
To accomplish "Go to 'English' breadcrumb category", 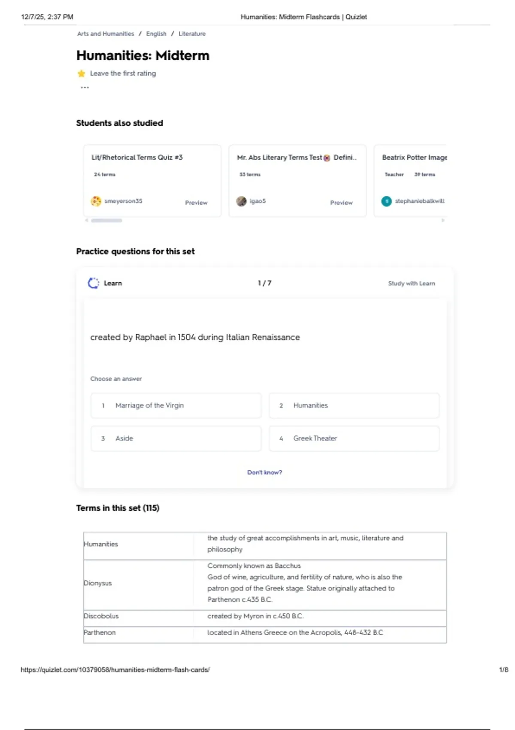I will point(156,33).
